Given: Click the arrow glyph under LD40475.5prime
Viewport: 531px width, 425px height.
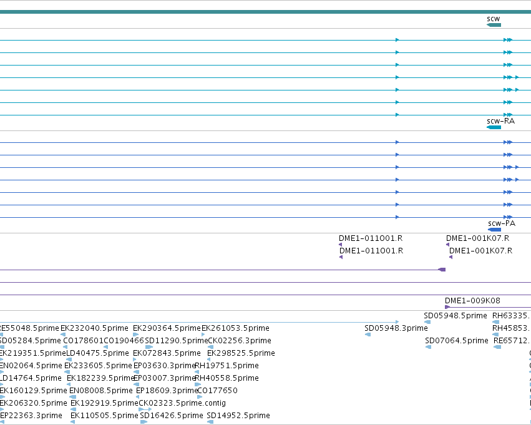Looking at the screenshot, I should tap(69, 359).
